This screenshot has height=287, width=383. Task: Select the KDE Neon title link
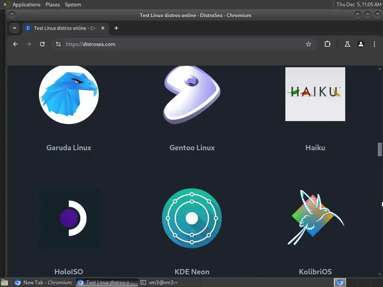pos(192,272)
